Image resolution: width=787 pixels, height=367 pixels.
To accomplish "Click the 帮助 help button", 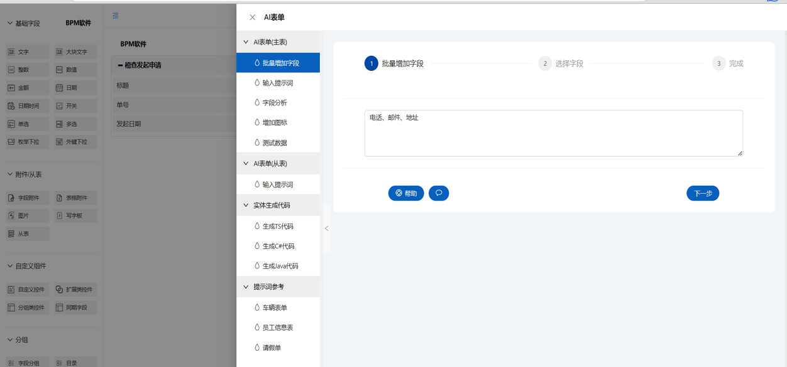I will (x=406, y=193).
